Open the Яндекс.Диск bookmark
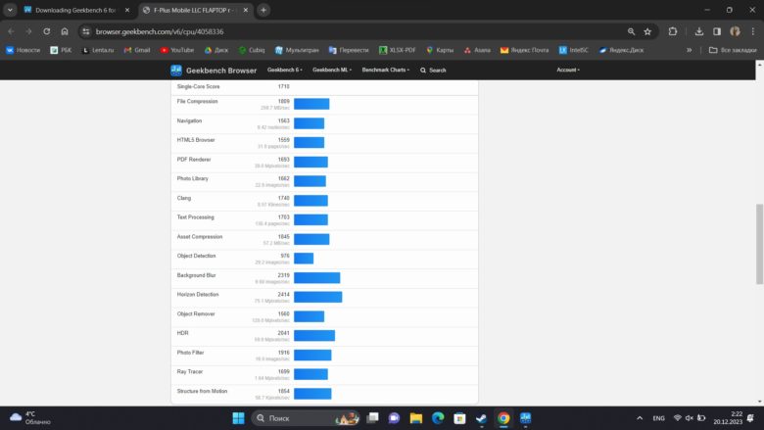The width and height of the screenshot is (764, 430). click(621, 50)
